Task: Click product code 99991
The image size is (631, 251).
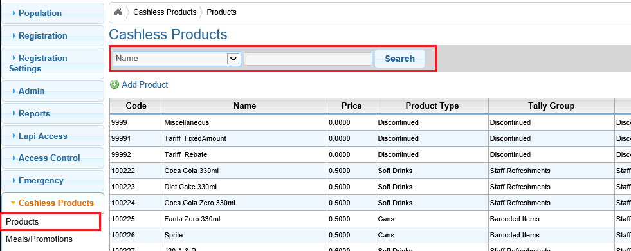Action: pyautogui.click(x=120, y=138)
